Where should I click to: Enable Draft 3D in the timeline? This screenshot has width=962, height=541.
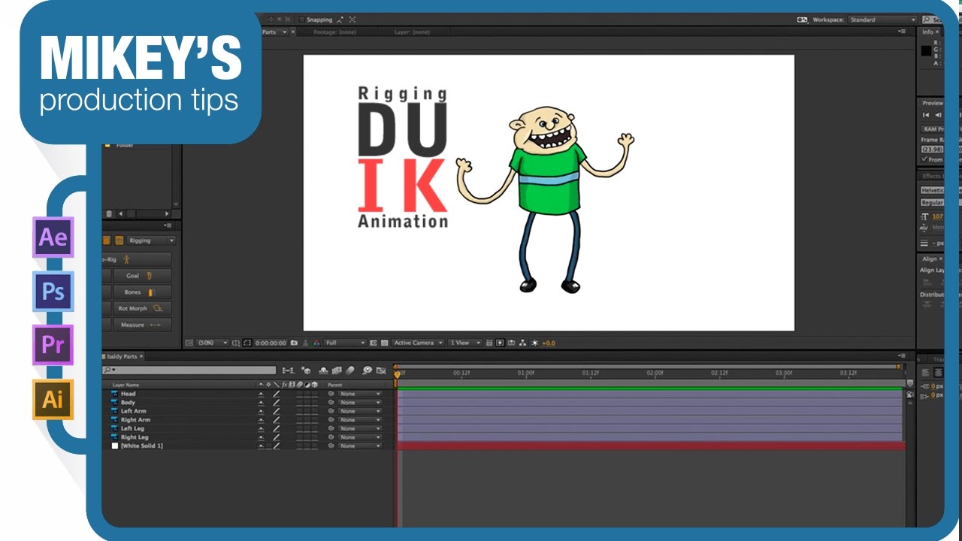[x=306, y=370]
